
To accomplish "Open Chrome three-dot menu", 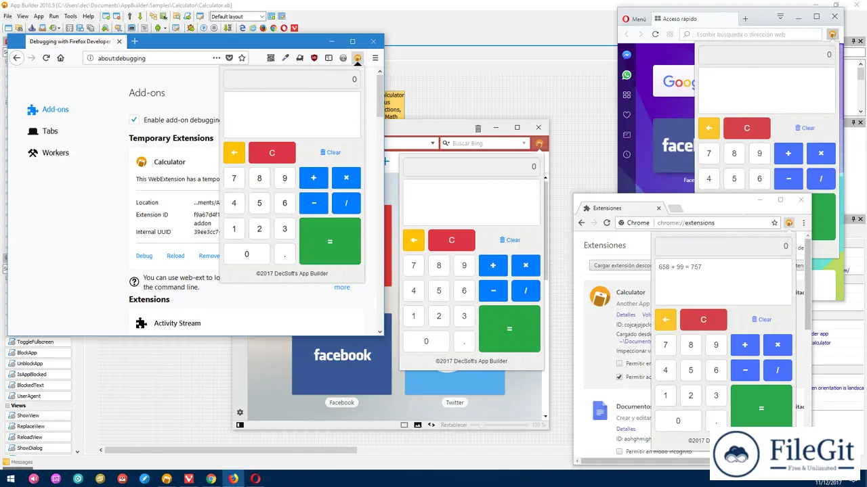I will (x=804, y=223).
